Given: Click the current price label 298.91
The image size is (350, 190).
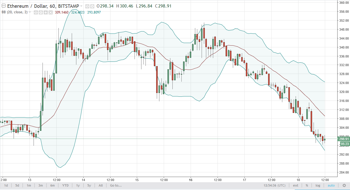Looking at the screenshot, I should coord(344,139).
